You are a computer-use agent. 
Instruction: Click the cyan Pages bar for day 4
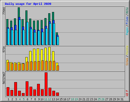(20, 32)
